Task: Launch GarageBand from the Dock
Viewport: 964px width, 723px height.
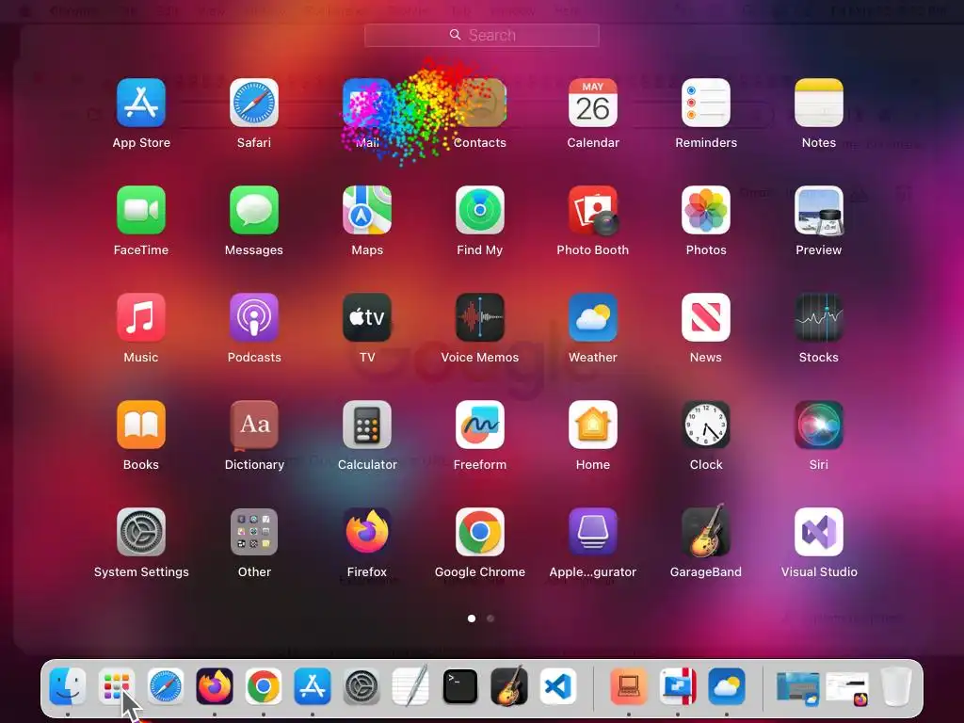Action: pos(509,685)
